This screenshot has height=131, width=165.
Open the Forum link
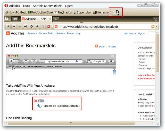(70, 33)
